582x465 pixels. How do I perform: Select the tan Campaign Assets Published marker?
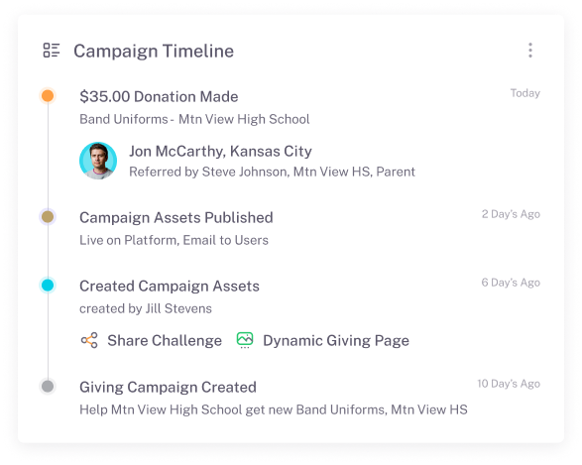click(x=48, y=217)
